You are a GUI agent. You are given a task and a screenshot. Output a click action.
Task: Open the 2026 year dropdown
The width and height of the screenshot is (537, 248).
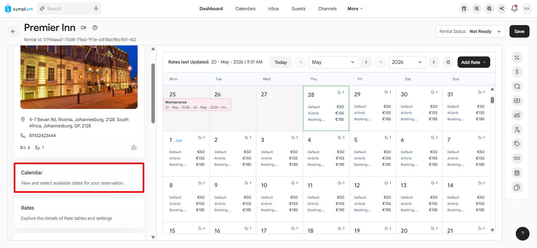click(x=407, y=62)
